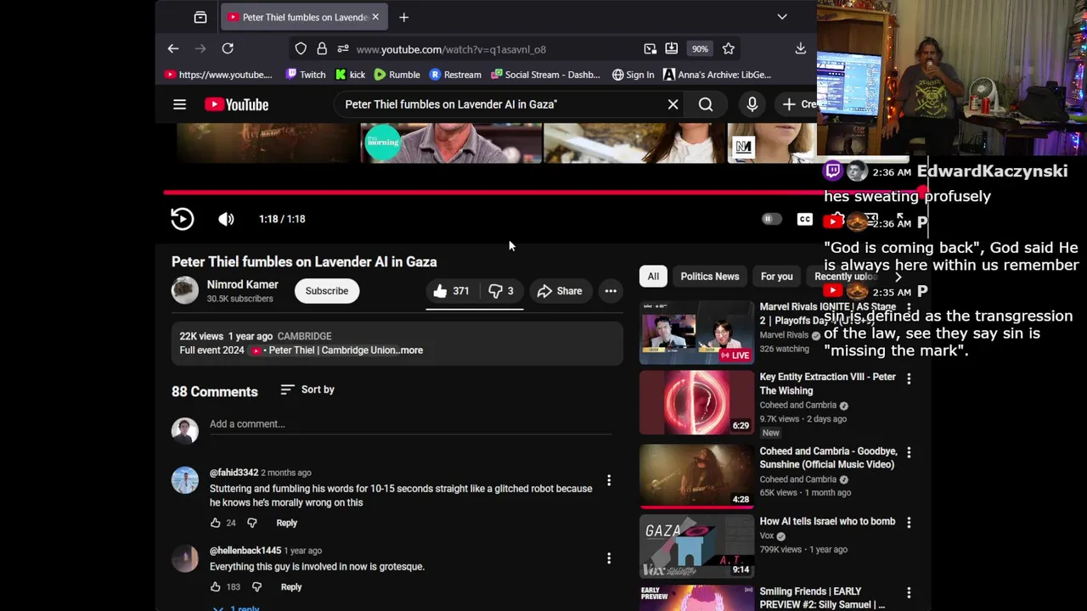Viewport: 1087px width, 611px height.
Task: Open options menu for @fahid3342 comment
Action: point(609,481)
